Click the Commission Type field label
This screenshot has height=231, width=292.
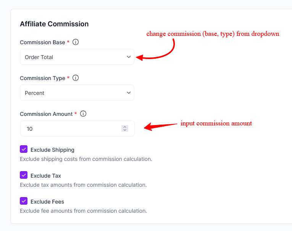42,78
